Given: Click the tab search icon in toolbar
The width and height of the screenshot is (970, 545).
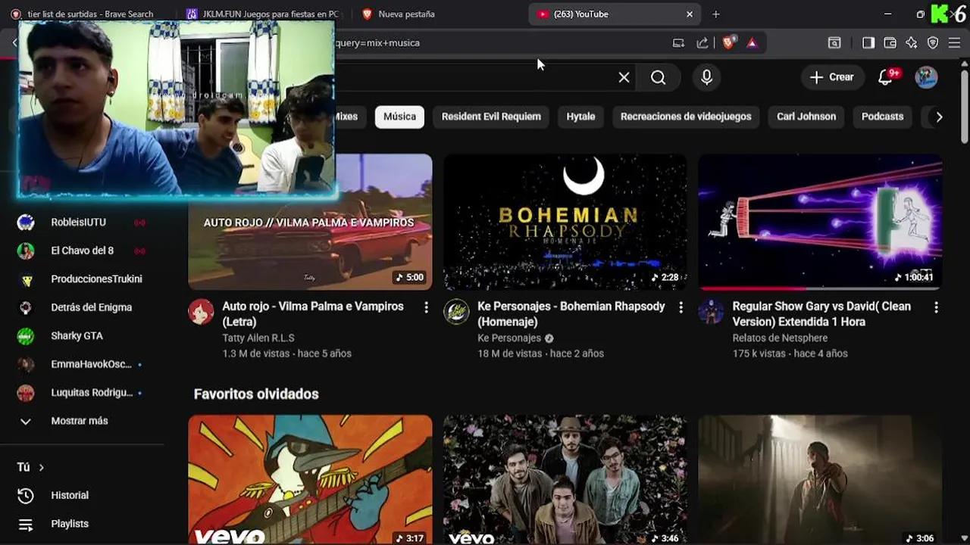Looking at the screenshot, I should click(834, 43).
